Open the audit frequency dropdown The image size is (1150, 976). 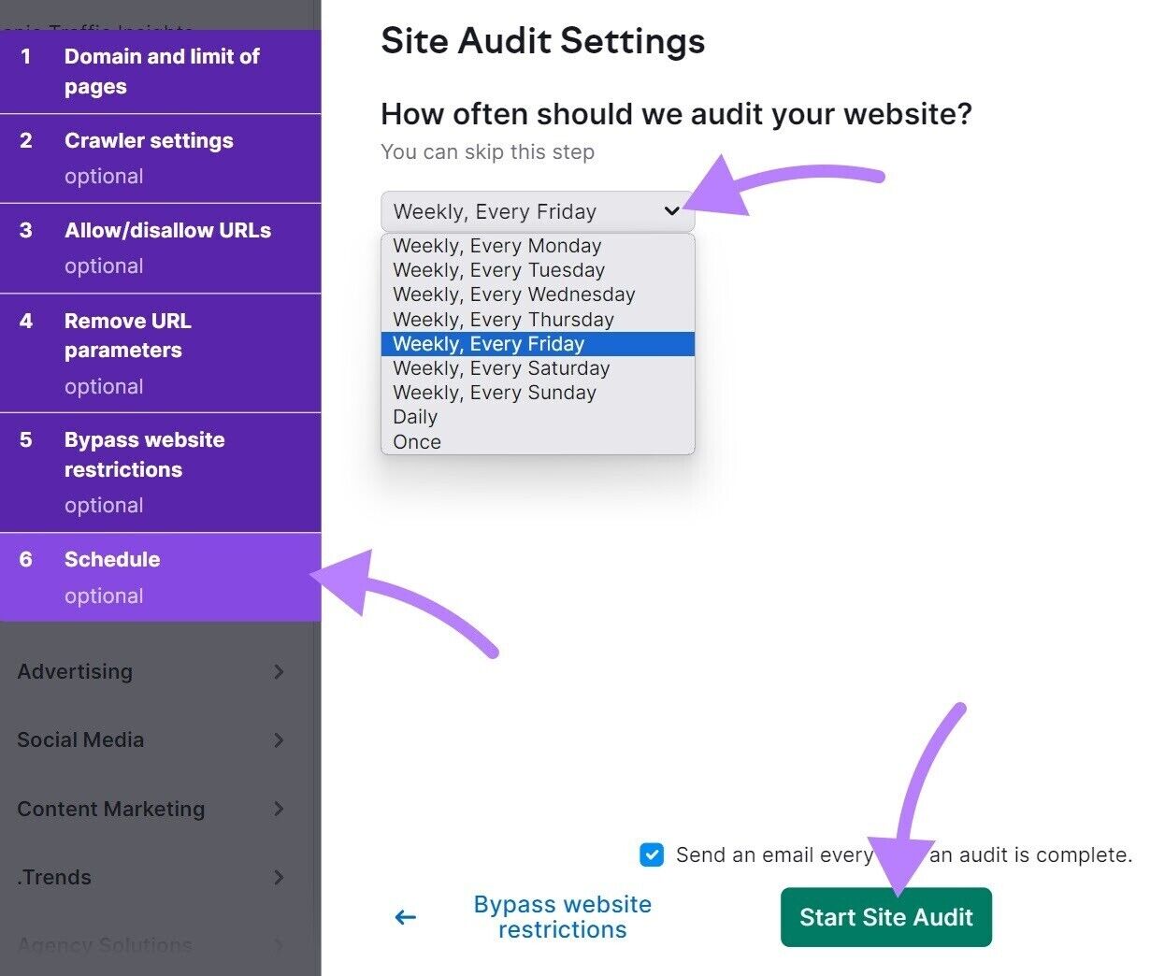click(x=538, y=211)
